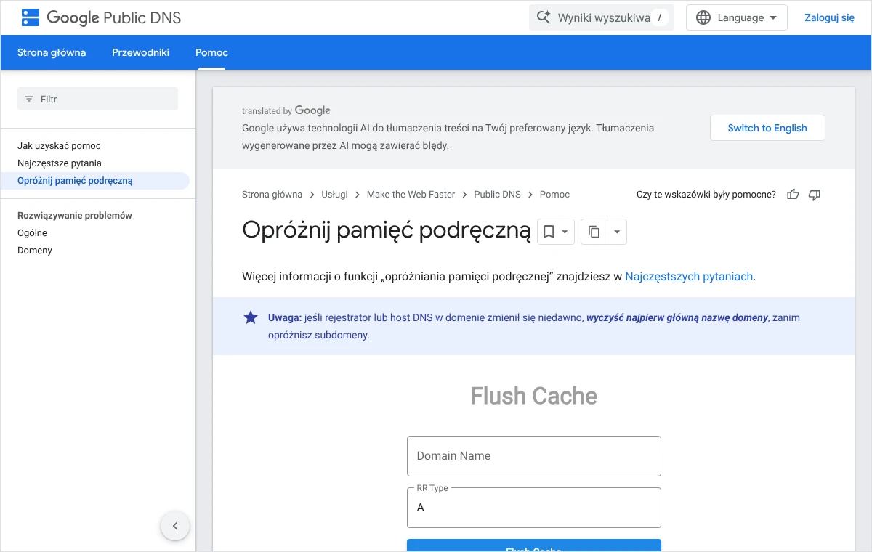Click the slash shortcut badge in search

pos(659,17)
